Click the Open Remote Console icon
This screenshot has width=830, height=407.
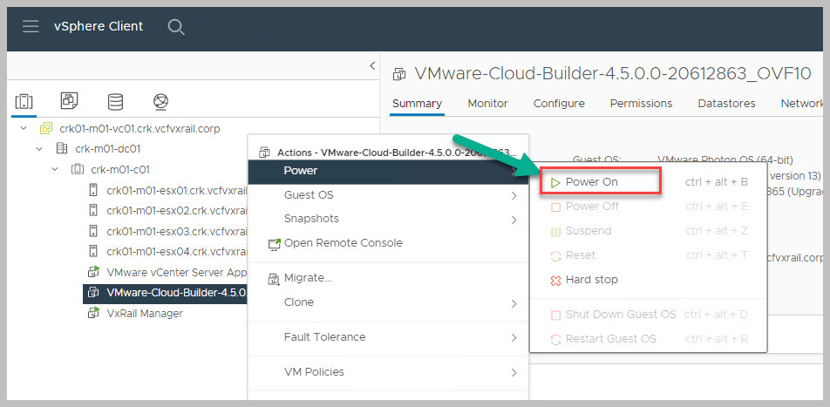pyautogui.click(x=274, y=243)
